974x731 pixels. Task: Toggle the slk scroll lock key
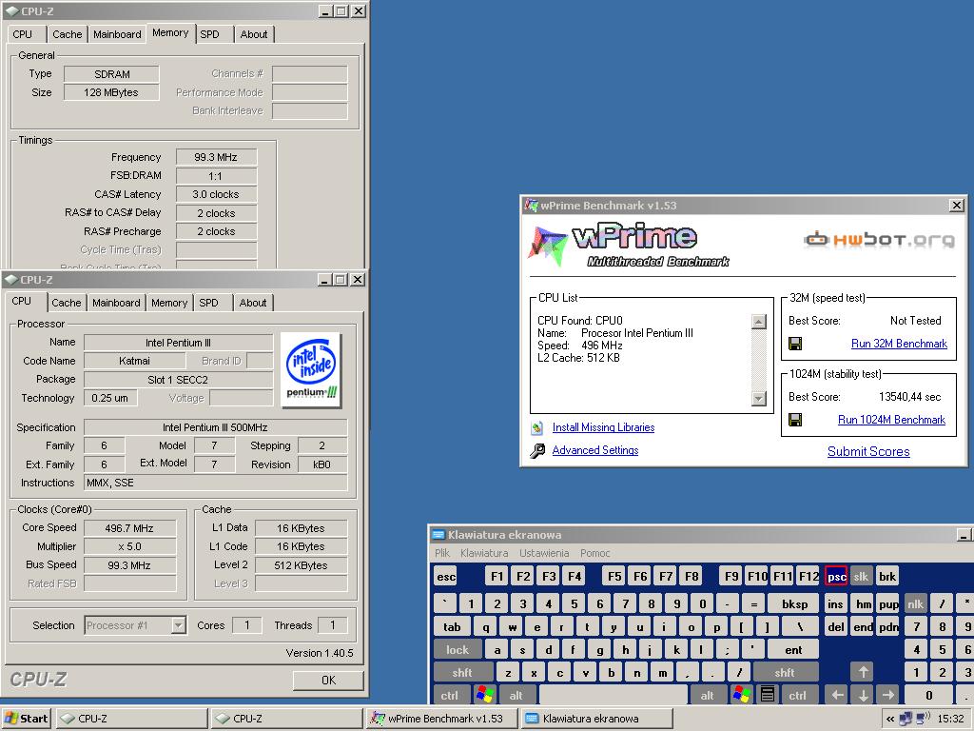pos(862,576)
